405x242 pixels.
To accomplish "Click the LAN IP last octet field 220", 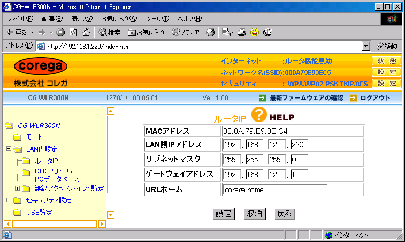I will (x=299, y=145).
